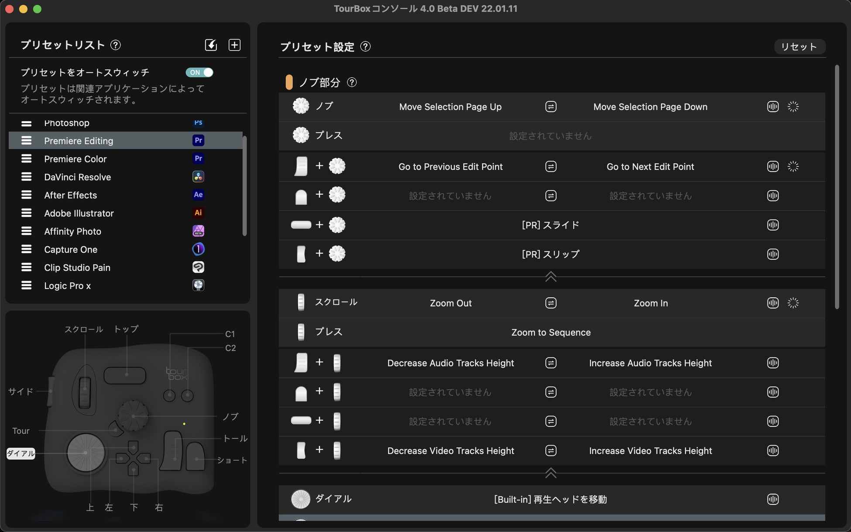The image size is (851, 532).
Task: Click the import preset icon
Action: coord(211,45)
